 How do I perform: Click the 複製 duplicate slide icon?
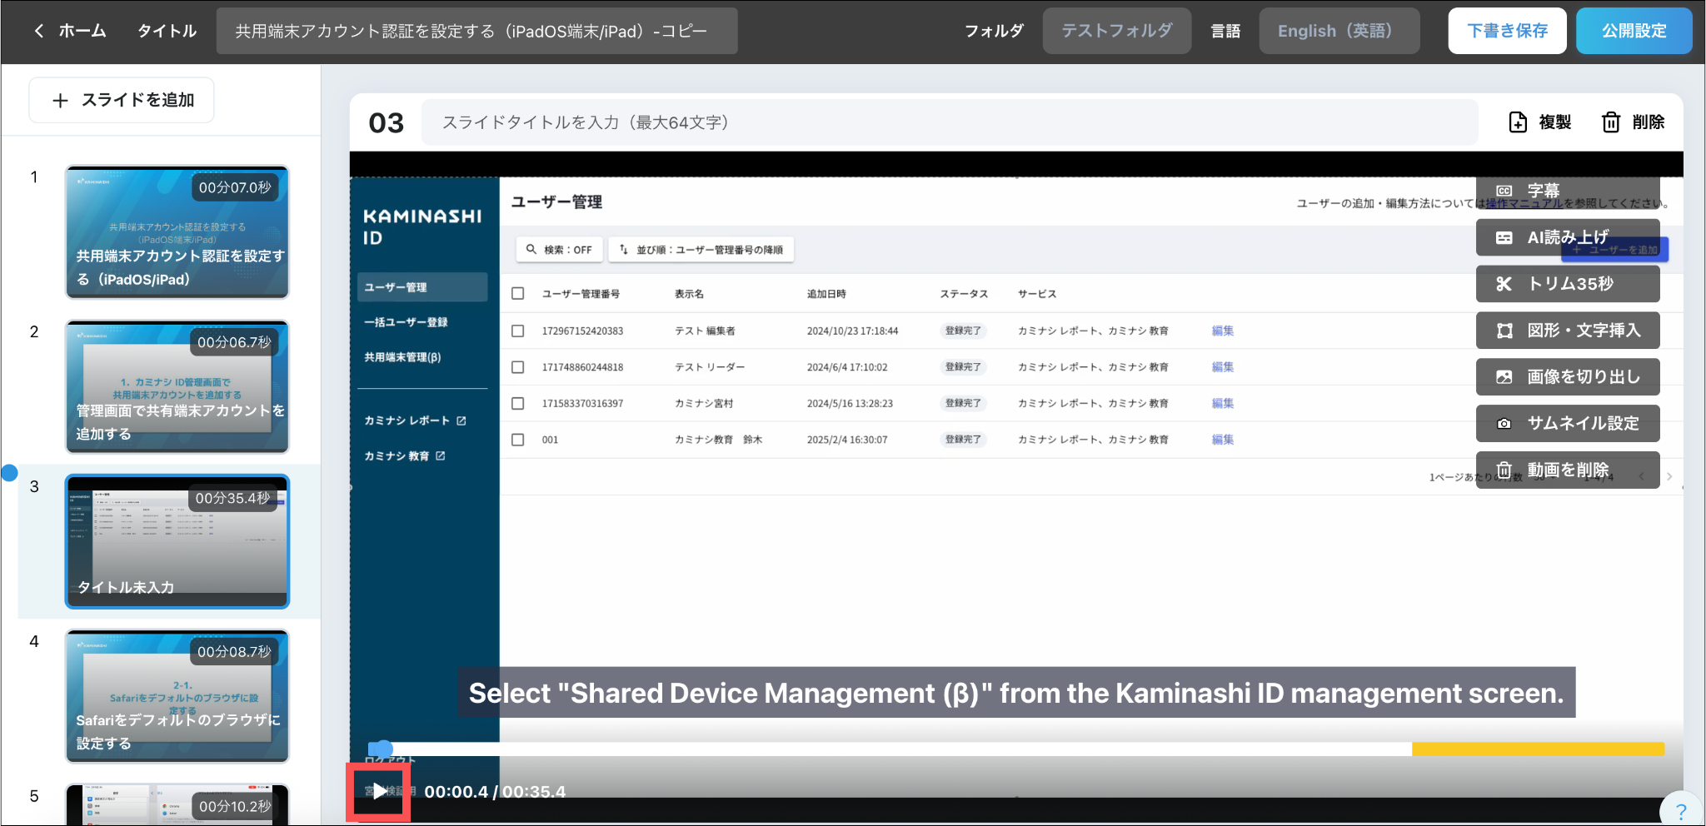1518,122
